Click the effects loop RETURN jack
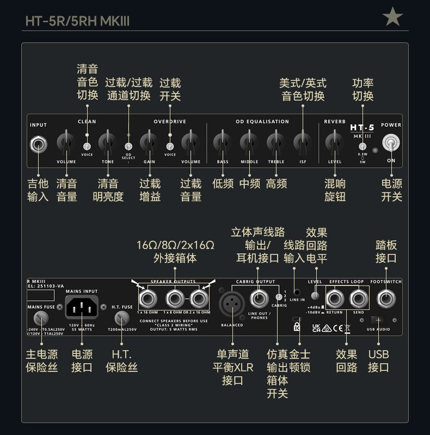The height and width of the screenshot is (435, 430). pos(335,299)
